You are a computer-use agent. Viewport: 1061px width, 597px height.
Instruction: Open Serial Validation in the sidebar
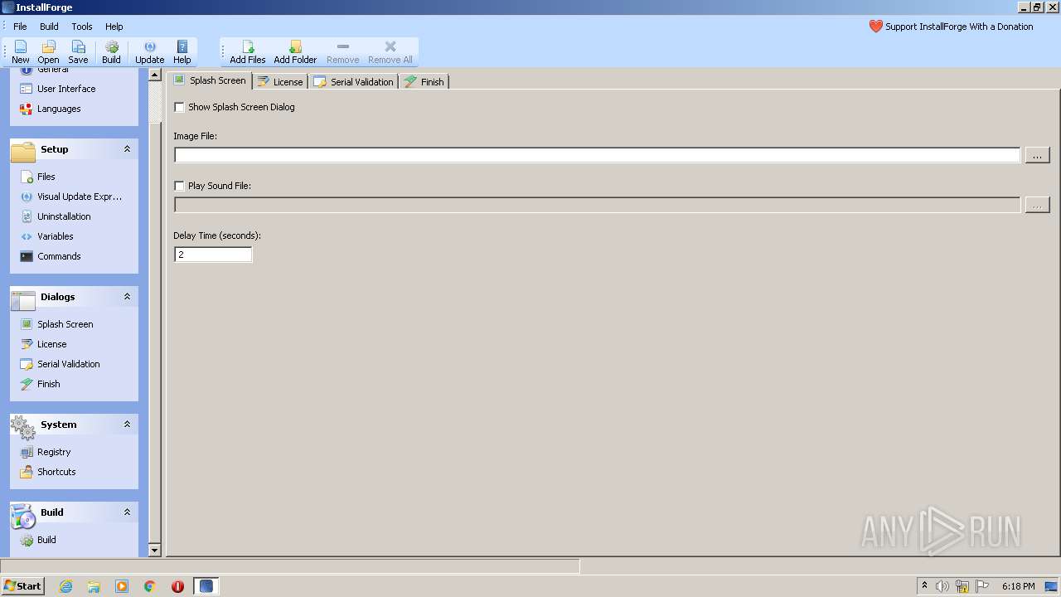[x=60, y=364]
